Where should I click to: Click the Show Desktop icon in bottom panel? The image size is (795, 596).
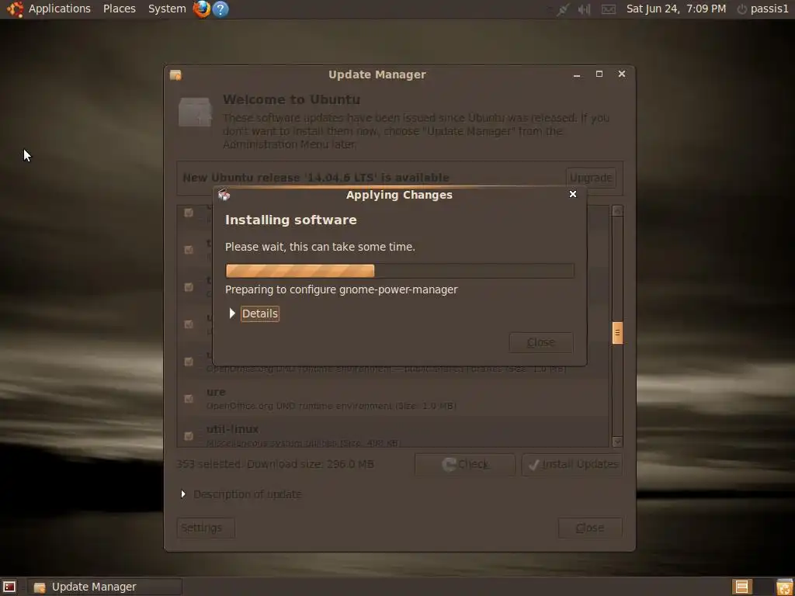[x=9, y=587]
